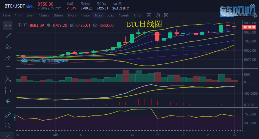The image size is (259, 139).
Task: Switch to 1week interval
Action: click(124, 15)
